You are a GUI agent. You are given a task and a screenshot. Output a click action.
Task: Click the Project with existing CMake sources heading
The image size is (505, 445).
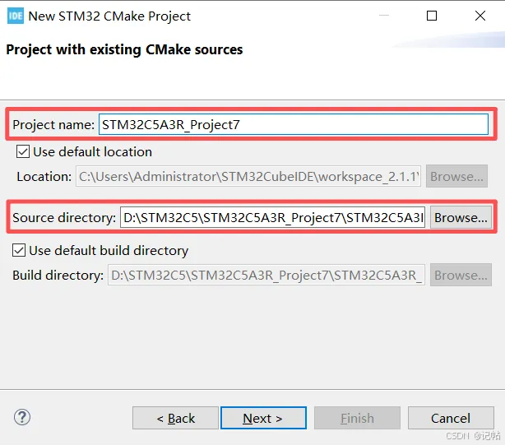(124, 50)
